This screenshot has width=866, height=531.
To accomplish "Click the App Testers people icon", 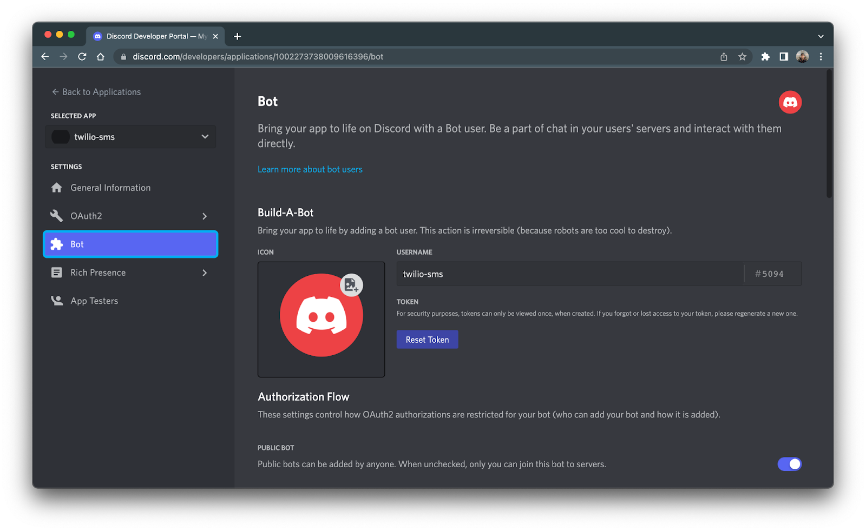I will tap(56, 301).
